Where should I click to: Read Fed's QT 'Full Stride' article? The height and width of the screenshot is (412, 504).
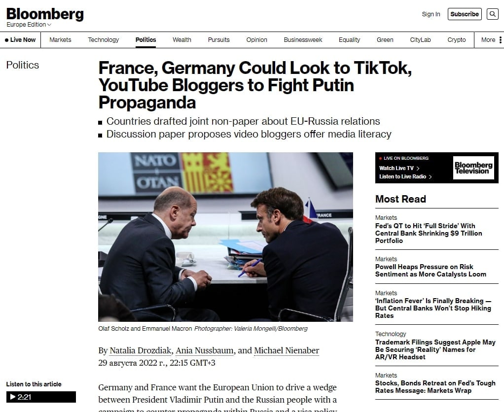coord(429,233)
